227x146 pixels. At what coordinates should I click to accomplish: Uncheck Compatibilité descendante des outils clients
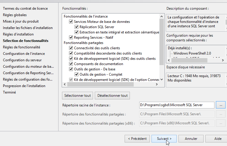tap(71, 53)
